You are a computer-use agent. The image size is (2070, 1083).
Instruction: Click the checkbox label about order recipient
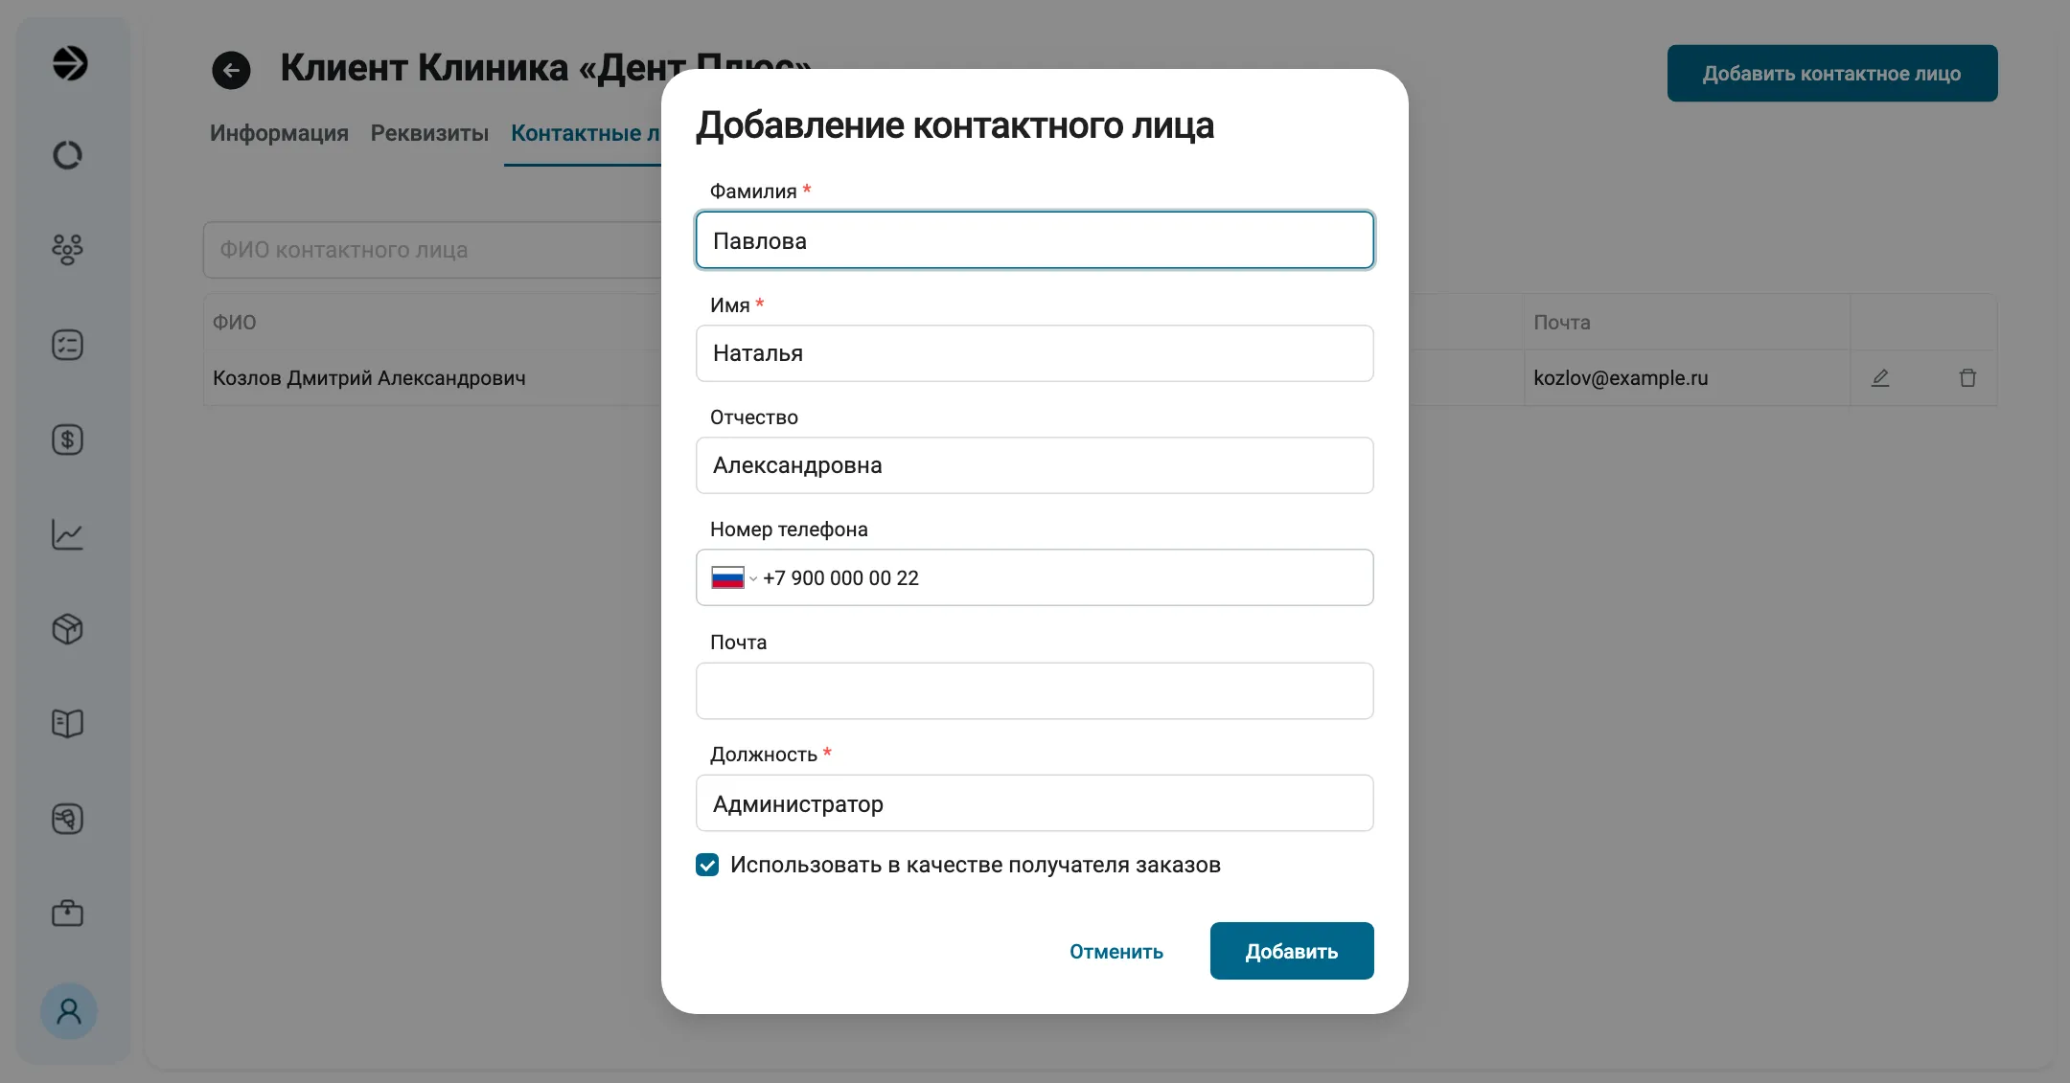click(x=976, y=866)
